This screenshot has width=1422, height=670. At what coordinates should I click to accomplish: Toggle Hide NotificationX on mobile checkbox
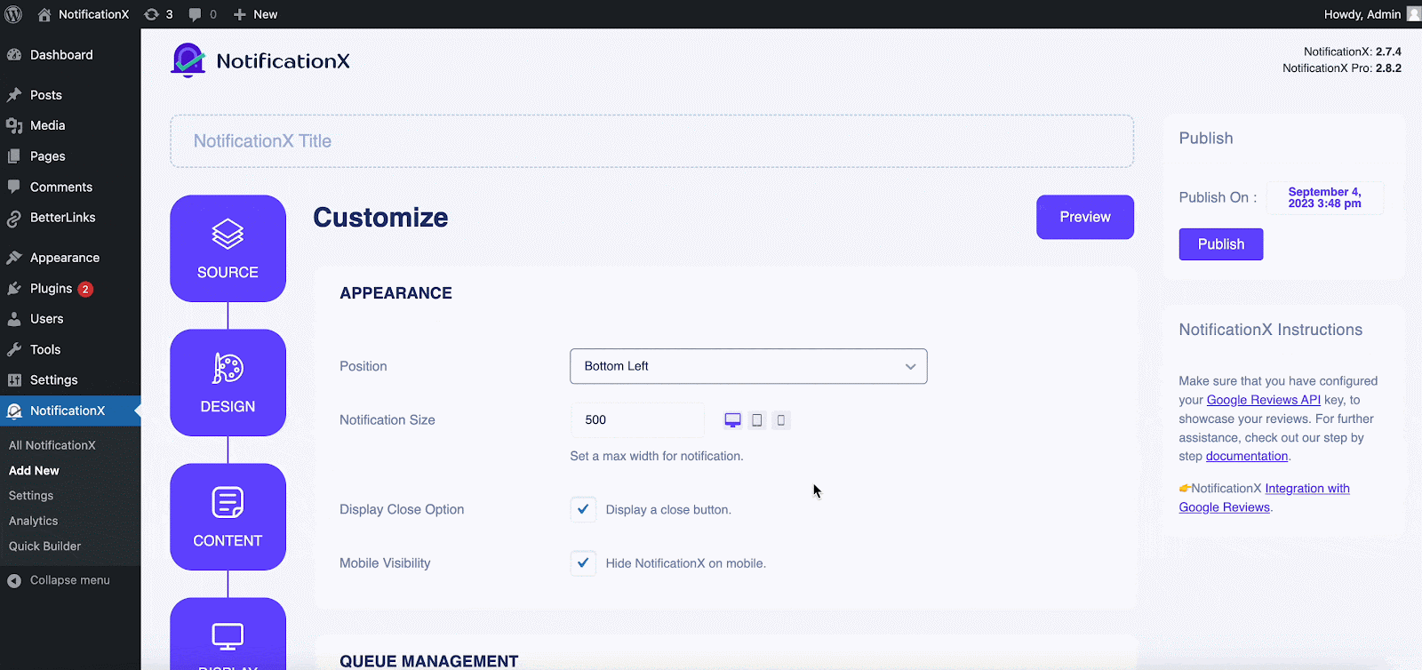tap(583, 563)
